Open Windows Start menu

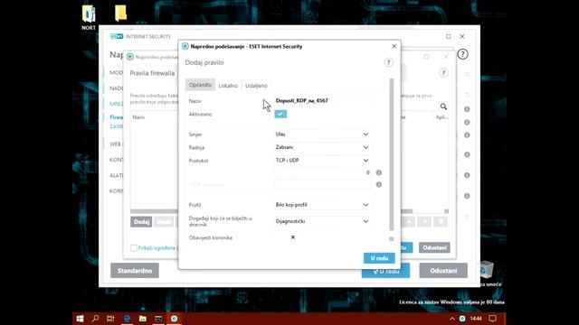pos(80,319)
